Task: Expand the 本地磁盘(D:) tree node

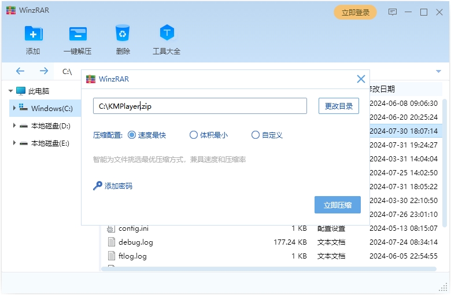Action: [x=14, y=126]
